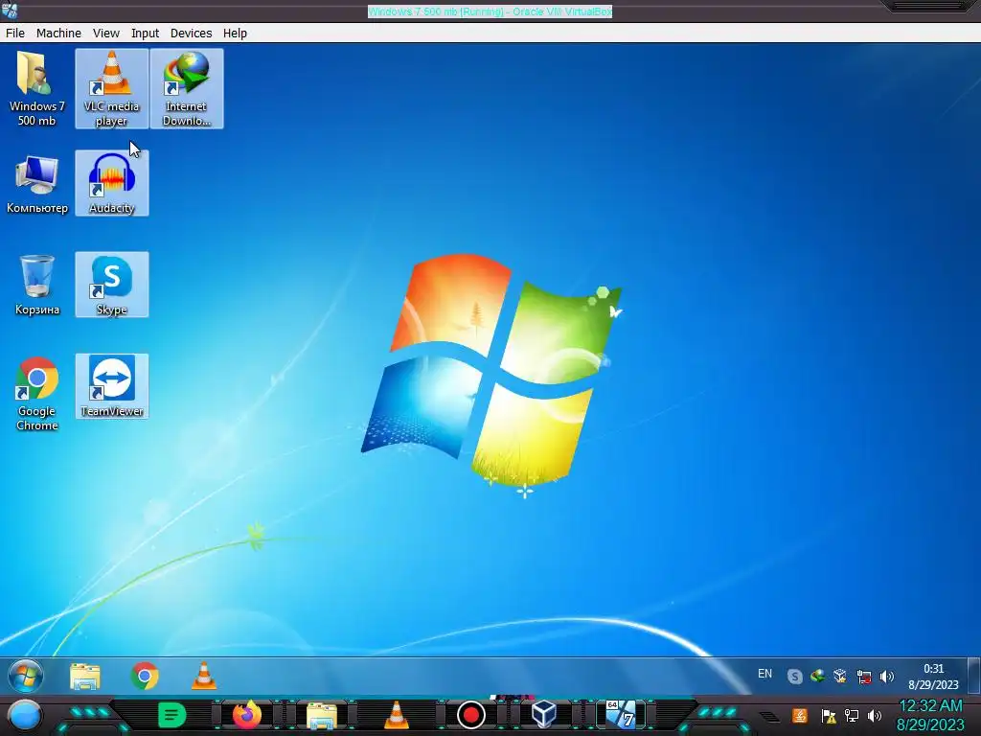Open green notes app in host taskbar
Viewport: 981px width, 736px height.
(x=172, y=715)
